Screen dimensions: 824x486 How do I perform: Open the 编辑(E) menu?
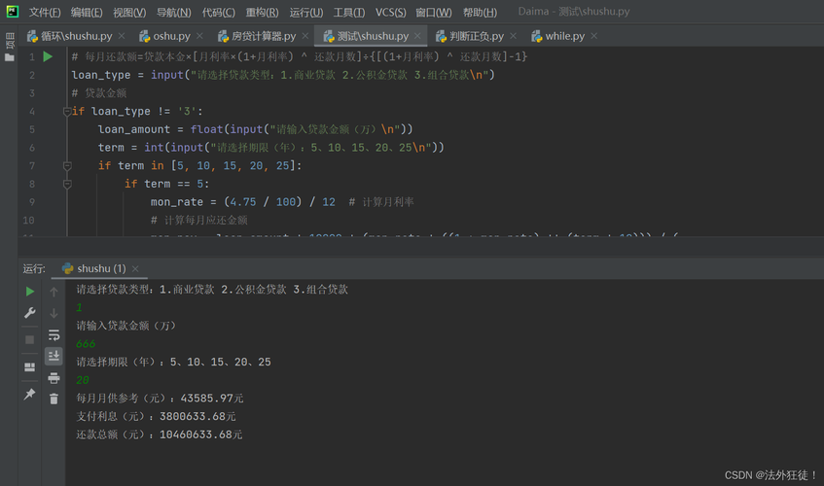pyautogui.click(x=87, y=12)
